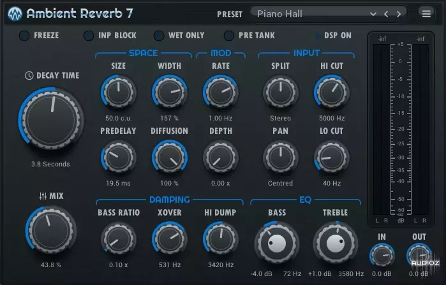Expand the preset list chevron
This screenshot has width=446, height=285.
373,14
